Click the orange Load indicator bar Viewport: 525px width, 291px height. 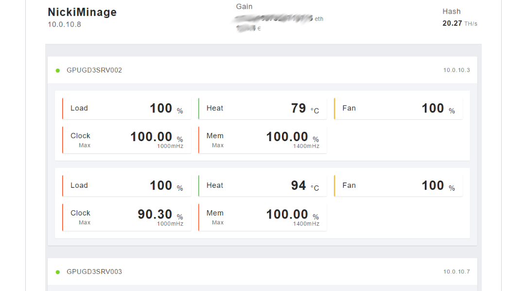coord(64,108)
